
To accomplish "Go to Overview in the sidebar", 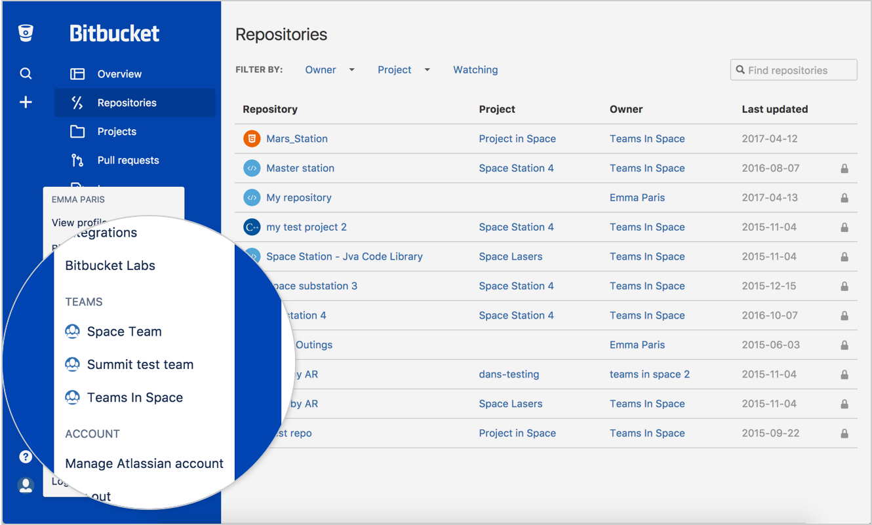I will pos(119,74).
